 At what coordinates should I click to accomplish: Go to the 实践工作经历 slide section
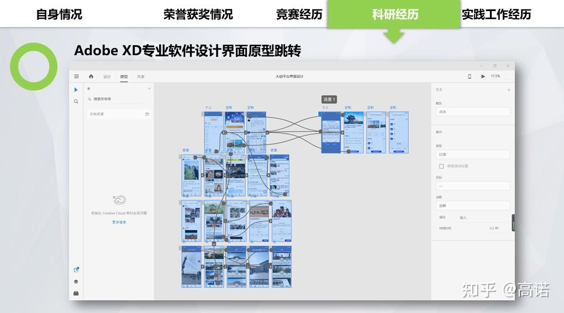(497, 14)
